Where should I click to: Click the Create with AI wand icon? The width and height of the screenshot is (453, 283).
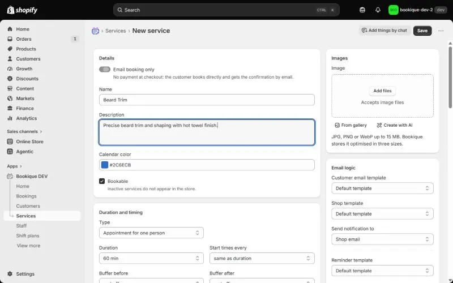pyautogui.click(x=379, y=125)
